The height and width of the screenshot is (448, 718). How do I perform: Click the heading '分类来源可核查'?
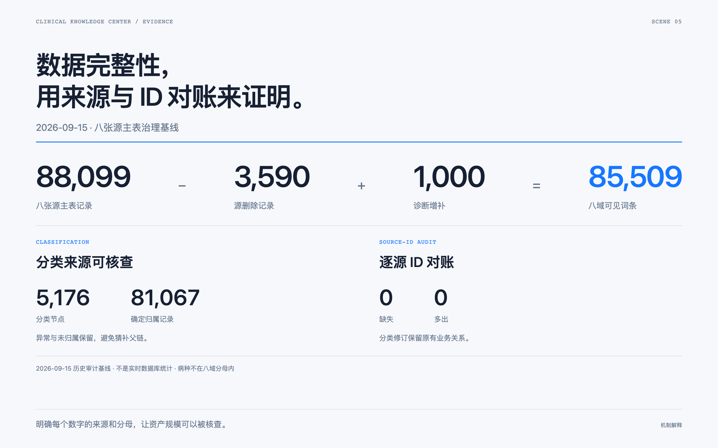click(x=84, y=262)
